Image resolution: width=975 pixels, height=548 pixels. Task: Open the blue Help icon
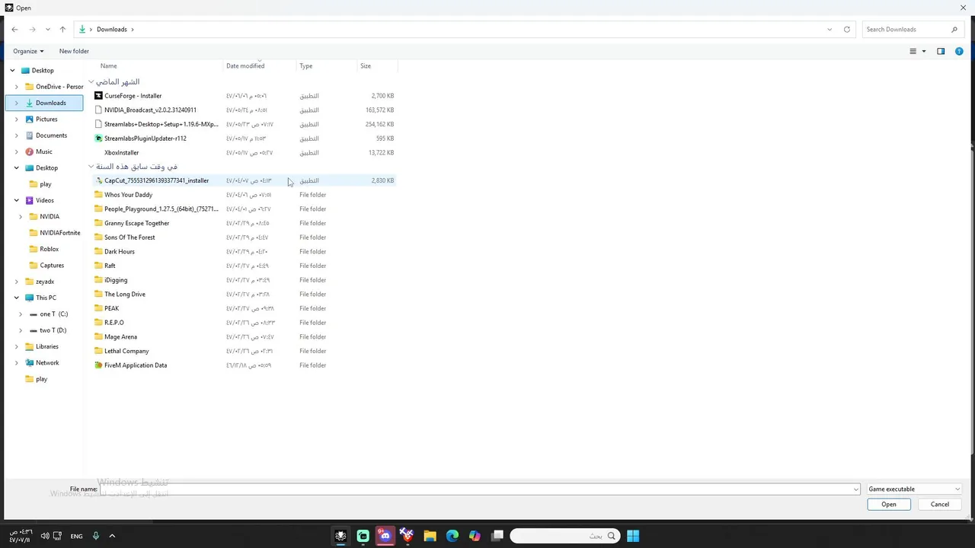[x=959, y=51]
